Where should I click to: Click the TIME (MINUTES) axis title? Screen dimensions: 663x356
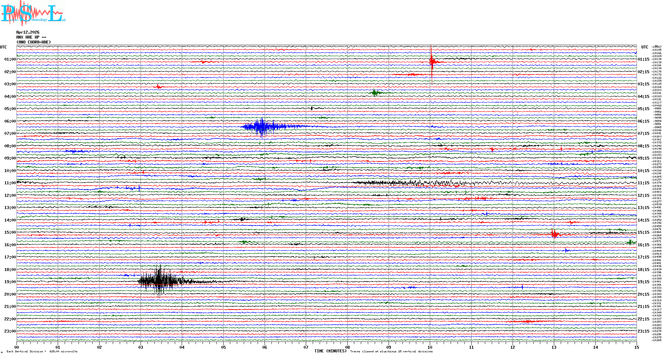coord(331,351)
